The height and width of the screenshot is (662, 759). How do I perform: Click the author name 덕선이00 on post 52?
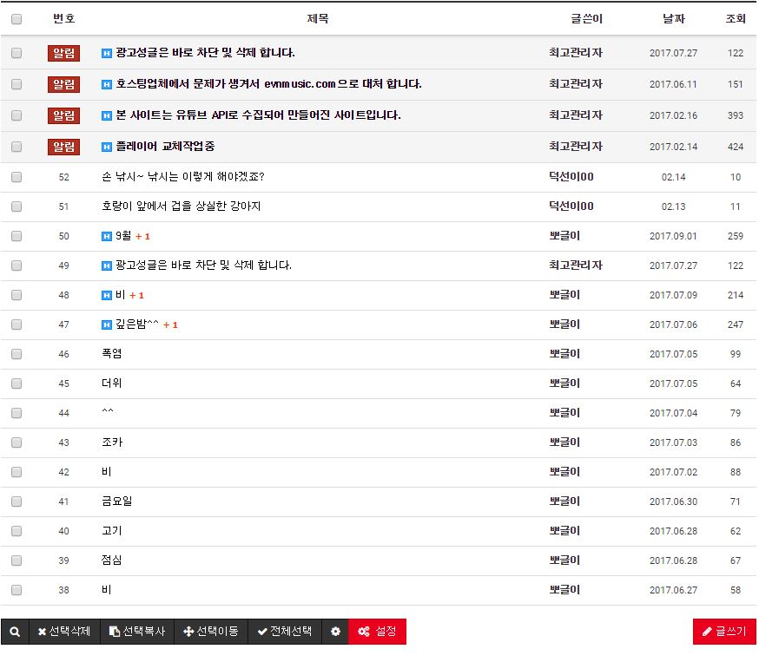click(x=571, y=177)
